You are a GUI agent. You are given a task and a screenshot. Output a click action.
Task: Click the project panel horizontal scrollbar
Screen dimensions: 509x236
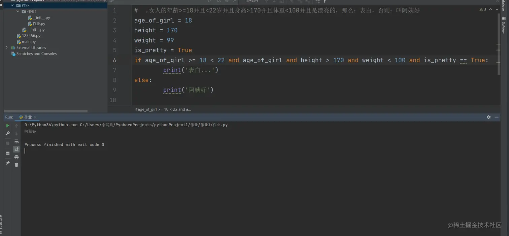pos(45,111)
